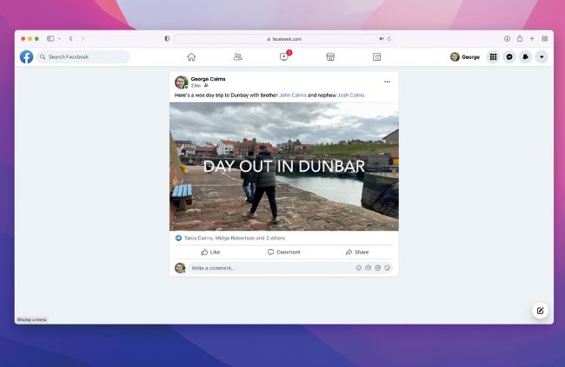Open the post options three-dot menu
The height and width of the screenshot is (367, 565).
click(388, 82)
